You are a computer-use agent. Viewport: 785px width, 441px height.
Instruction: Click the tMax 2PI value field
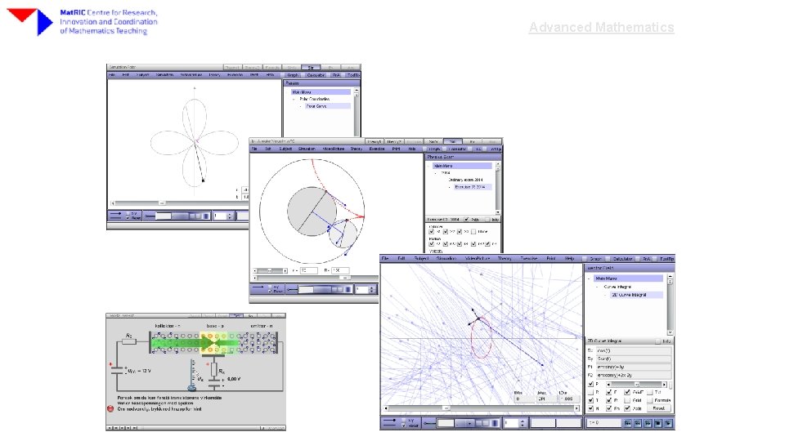[x=547, y=399]
